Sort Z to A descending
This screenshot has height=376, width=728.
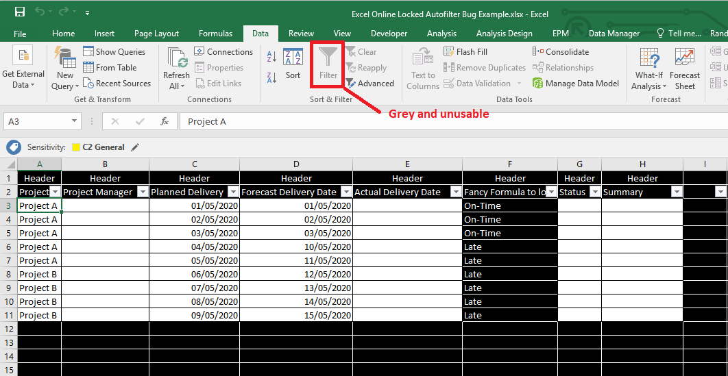(271, 77)
